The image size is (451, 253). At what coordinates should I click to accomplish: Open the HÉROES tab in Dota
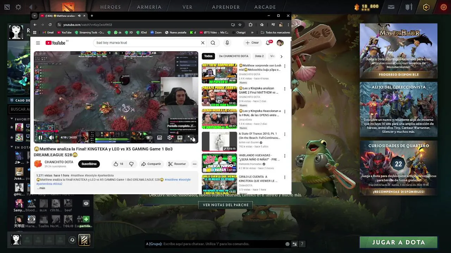point(110,7)
